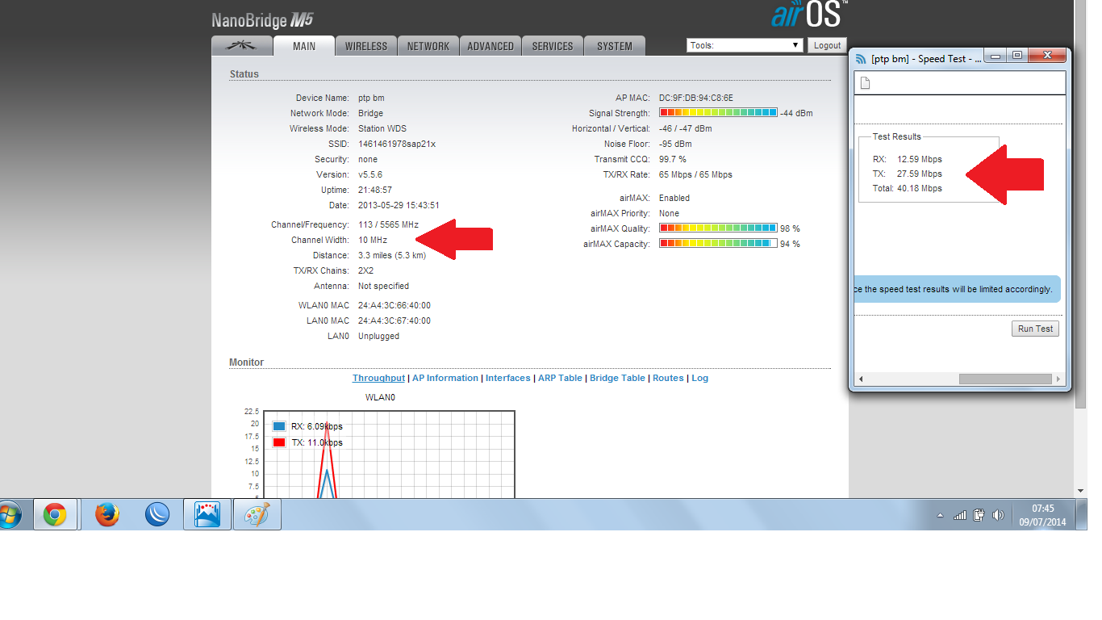Click Run Test in Speed Test window
This screenshot has height=620, width=1102.
1035,329
